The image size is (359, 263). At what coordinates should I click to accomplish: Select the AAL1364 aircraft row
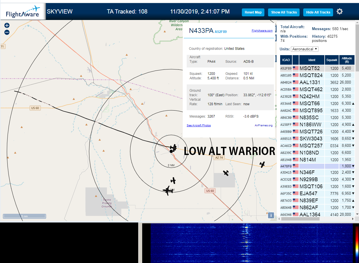pos(317,214)
